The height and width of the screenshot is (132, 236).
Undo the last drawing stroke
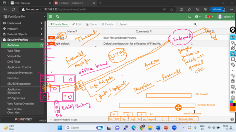click(x=233, y=76)
